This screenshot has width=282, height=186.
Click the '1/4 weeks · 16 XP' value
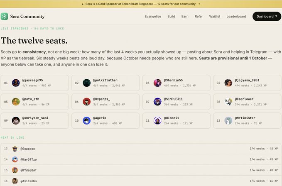pos(264,181)
